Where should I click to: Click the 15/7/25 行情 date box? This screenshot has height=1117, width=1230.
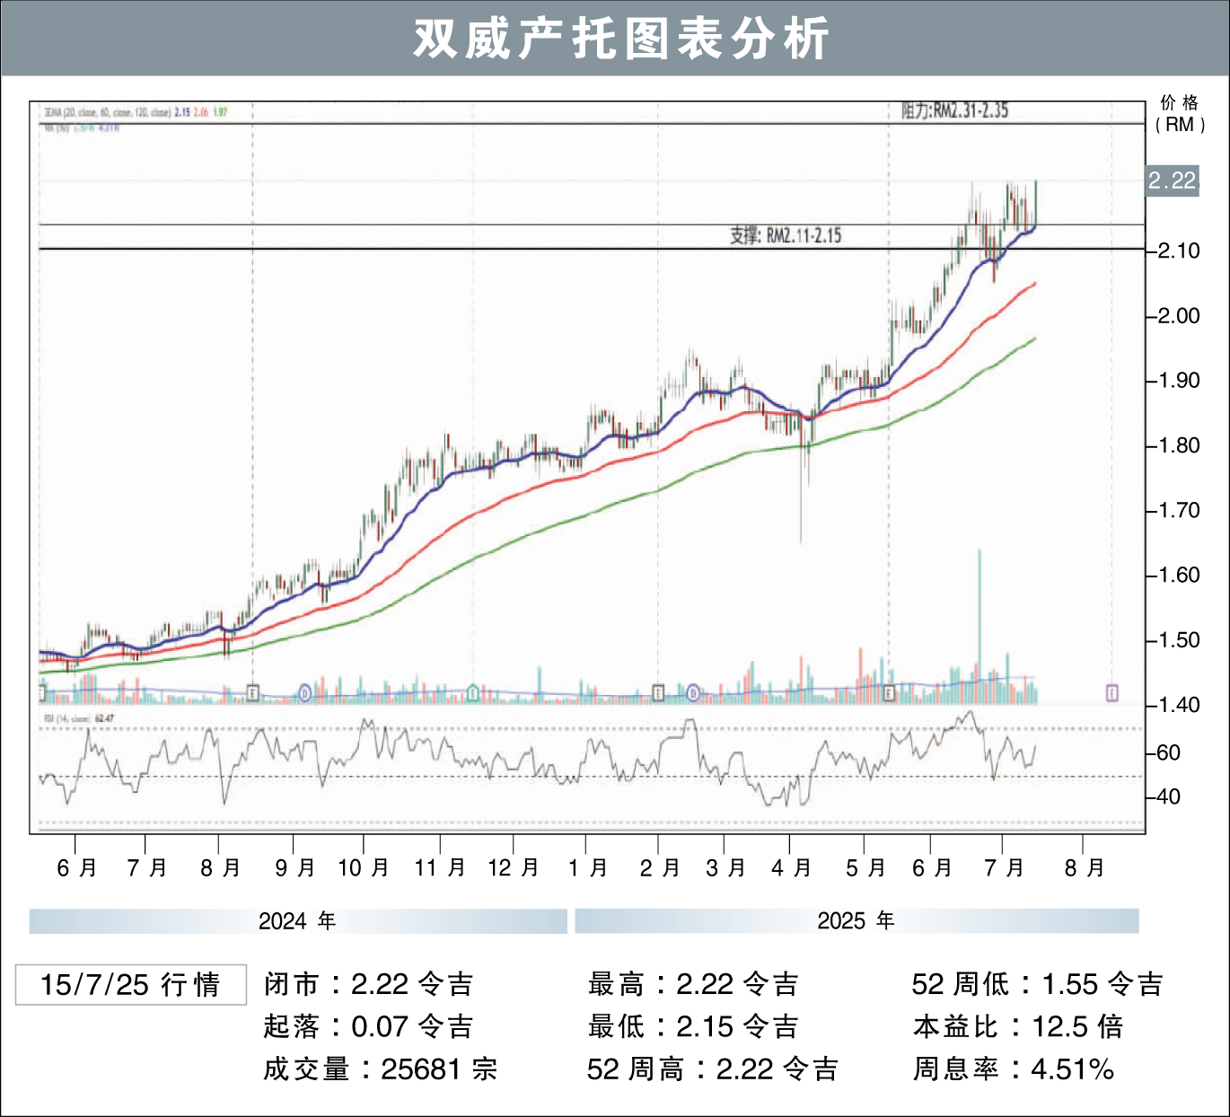[x=131, y=985]
